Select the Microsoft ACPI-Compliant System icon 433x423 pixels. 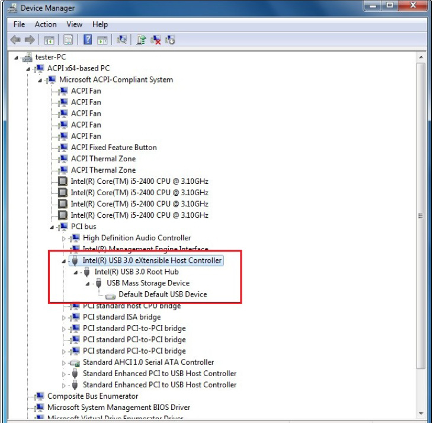click(x=51, y=79)
